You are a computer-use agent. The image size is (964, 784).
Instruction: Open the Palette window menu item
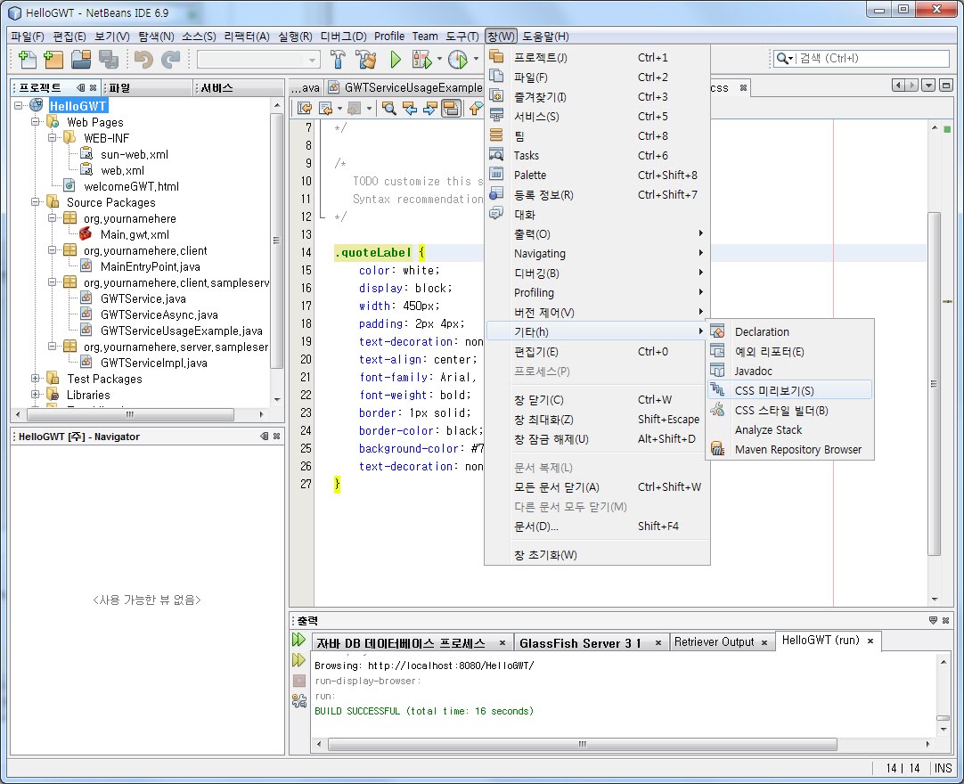point(597,176)
